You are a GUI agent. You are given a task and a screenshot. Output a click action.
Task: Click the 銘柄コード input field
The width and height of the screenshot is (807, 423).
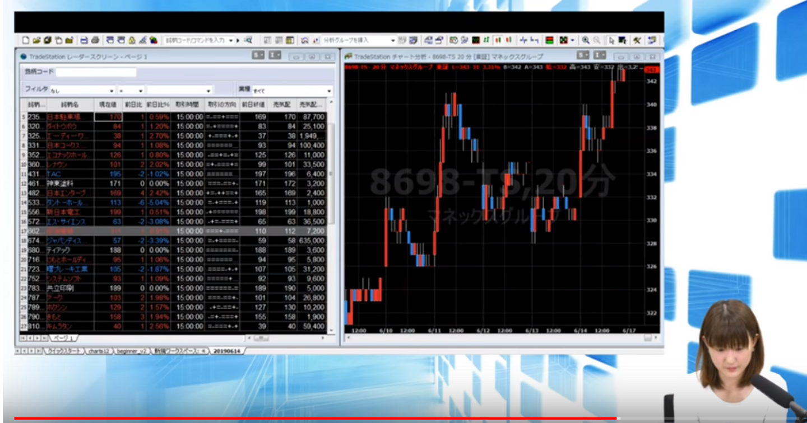click(x=96, y=72)
